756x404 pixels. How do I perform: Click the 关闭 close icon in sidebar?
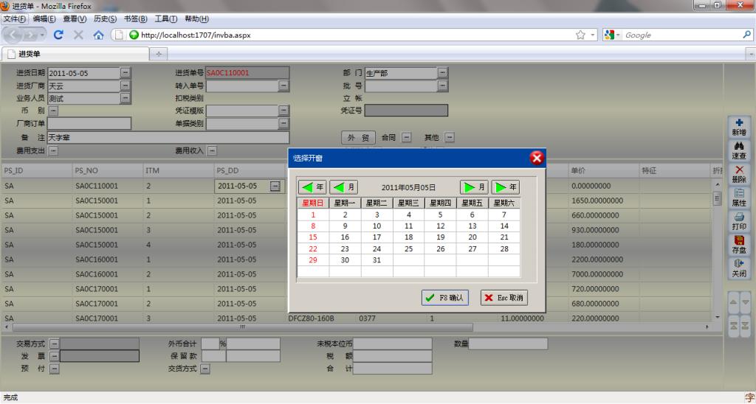pos(738,268)
